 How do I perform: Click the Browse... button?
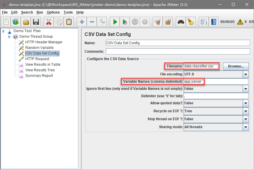tap(236, 66)
